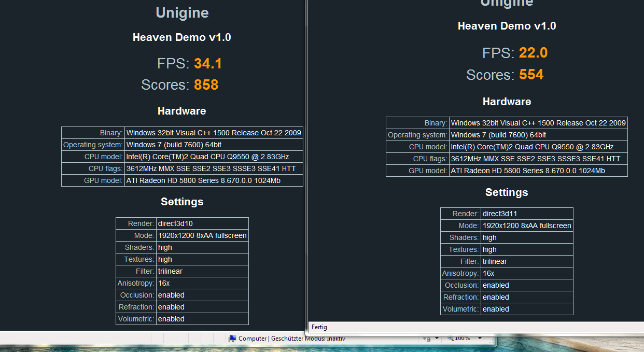
Task: Select Scores value 858 in direct3d10 window
Action: (x=206, y=85)
